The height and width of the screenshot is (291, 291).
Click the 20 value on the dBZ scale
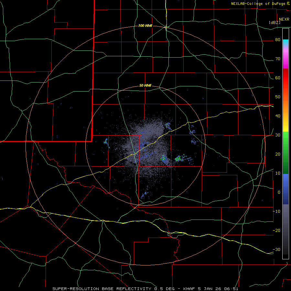click(x=278, y=154)
